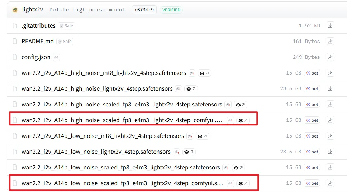Screen dimensions: 347x192
Task: Download the high_noise_int8 safetensors file
Action: tap(330, 73)
